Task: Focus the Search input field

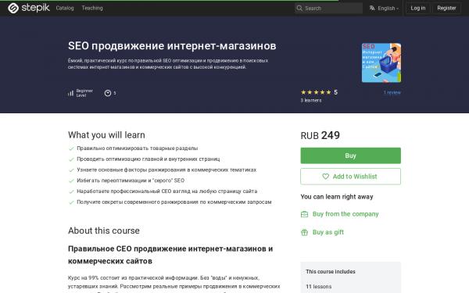Action: [328, 8]
